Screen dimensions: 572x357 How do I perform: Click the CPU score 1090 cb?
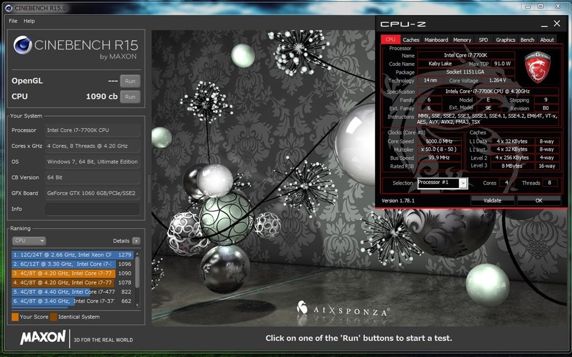(x=102, y=97)
